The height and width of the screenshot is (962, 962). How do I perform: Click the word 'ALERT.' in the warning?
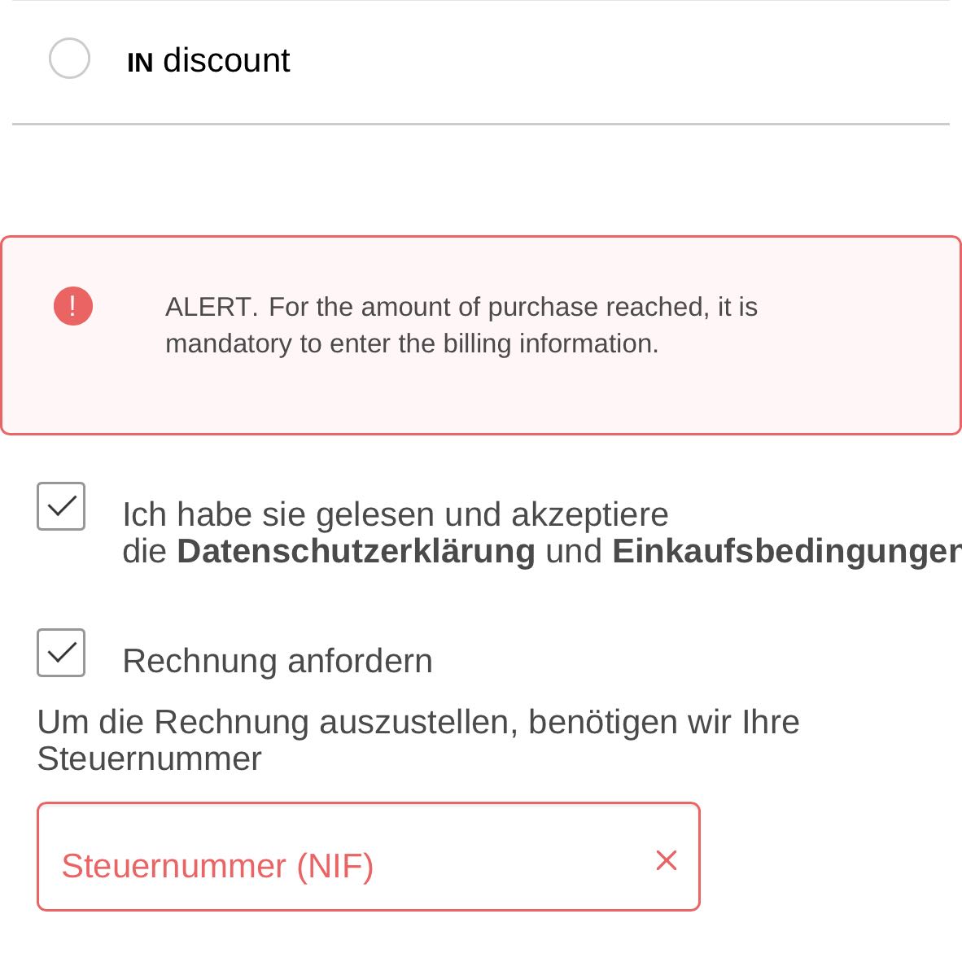pos(212,307)
